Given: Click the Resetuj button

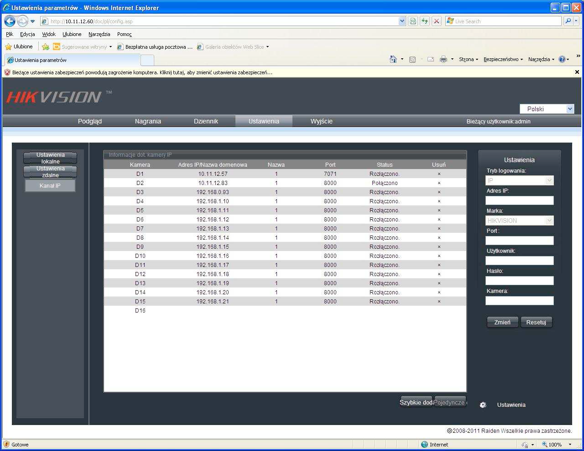Looking at the screenshot, I should click(x=536, y=322).
